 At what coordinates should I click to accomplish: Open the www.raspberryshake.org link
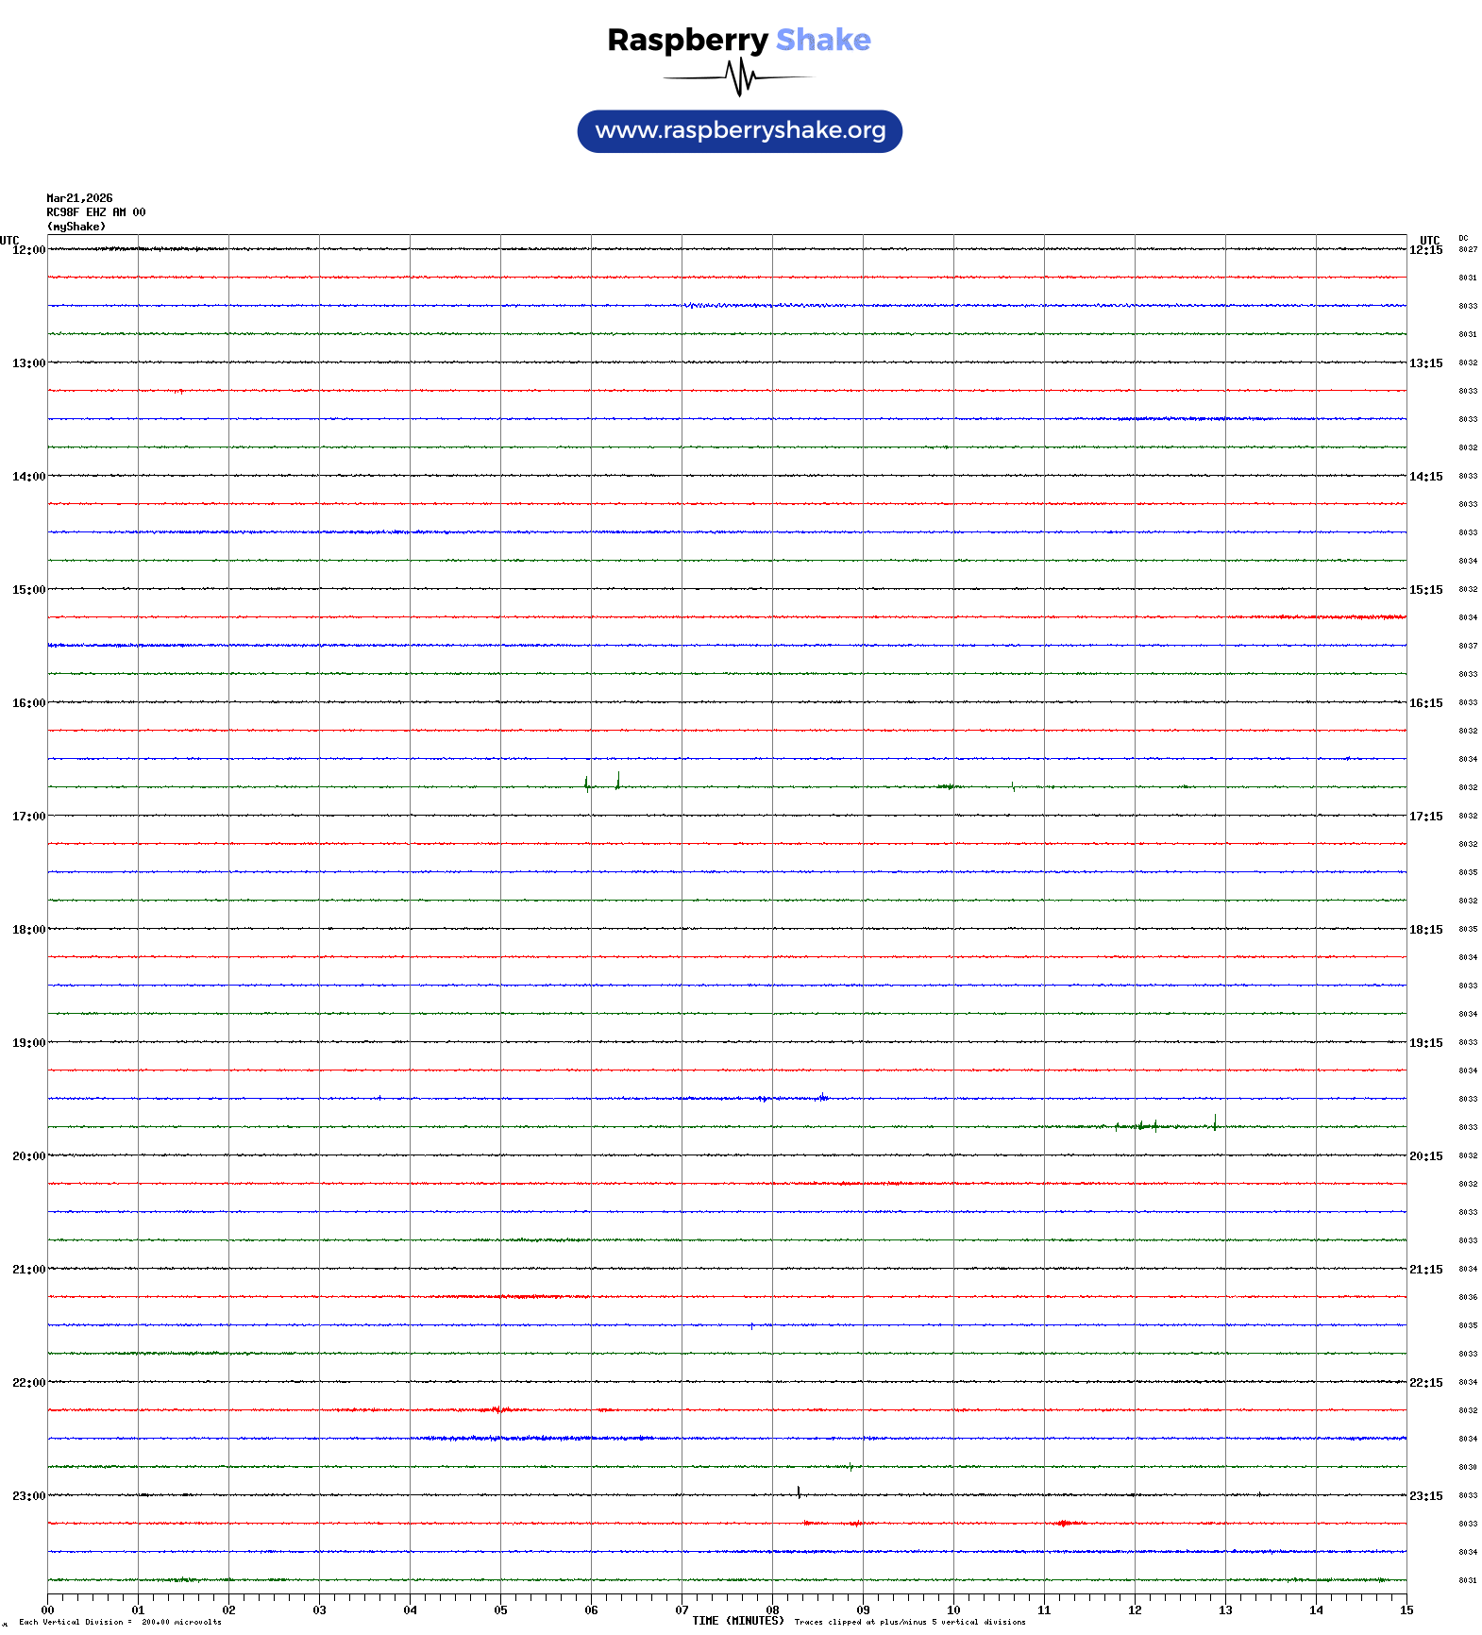pos(739,131)
